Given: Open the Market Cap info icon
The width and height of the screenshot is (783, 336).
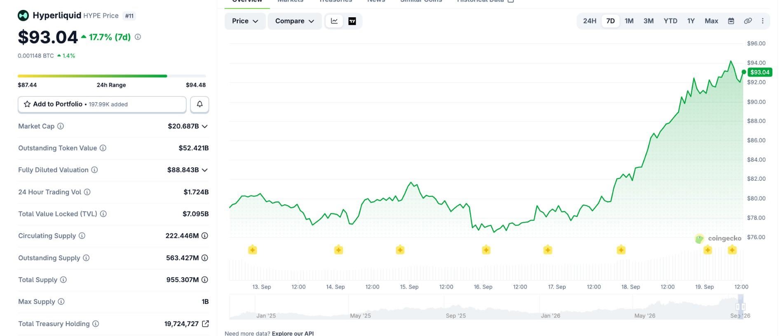Looking at the screenshot, I should (x=61, y=126).
